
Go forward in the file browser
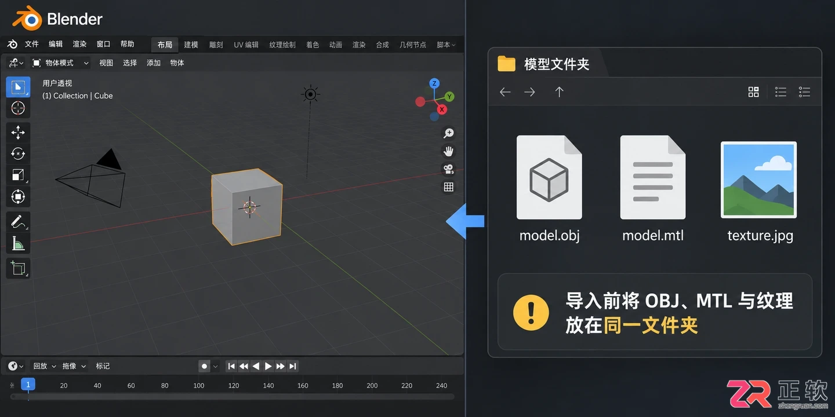(529, 92)
